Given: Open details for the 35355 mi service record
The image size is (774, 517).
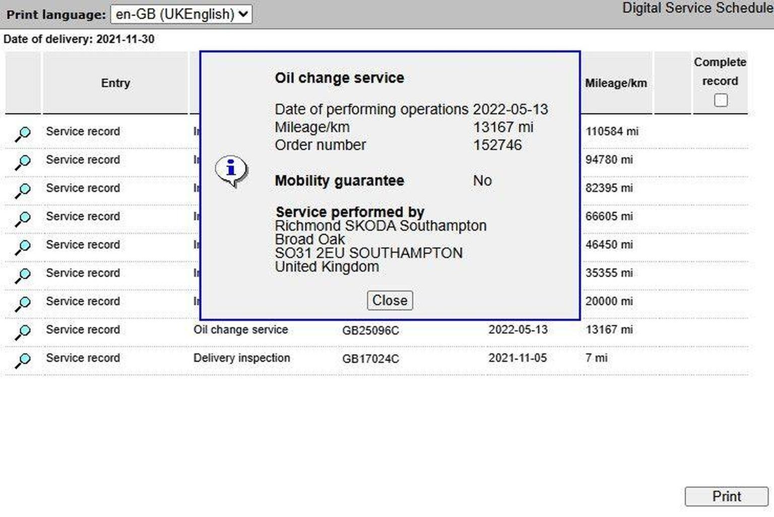Looking at the screenshot, I should click(23, 275).
